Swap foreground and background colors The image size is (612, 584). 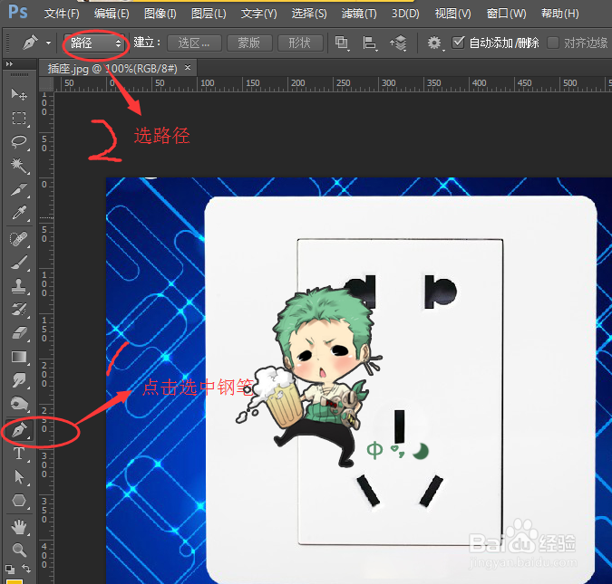(x=26, y=569)
